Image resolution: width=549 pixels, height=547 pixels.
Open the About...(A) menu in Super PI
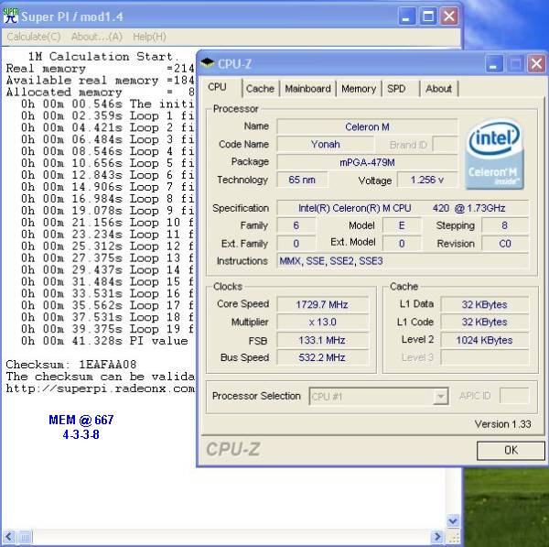click(97, 37)
